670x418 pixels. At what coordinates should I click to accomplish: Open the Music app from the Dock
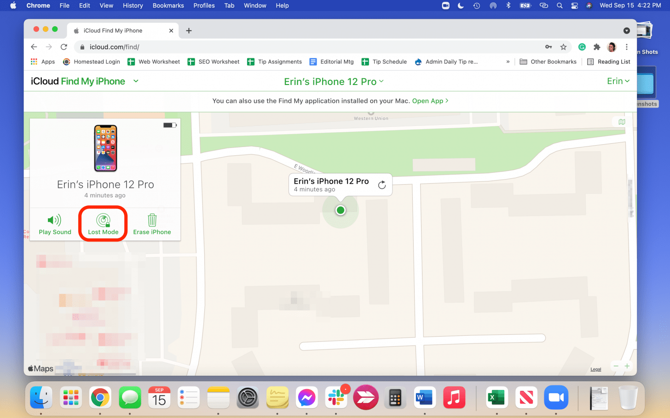pyautogui.click(x=454, y=398)
